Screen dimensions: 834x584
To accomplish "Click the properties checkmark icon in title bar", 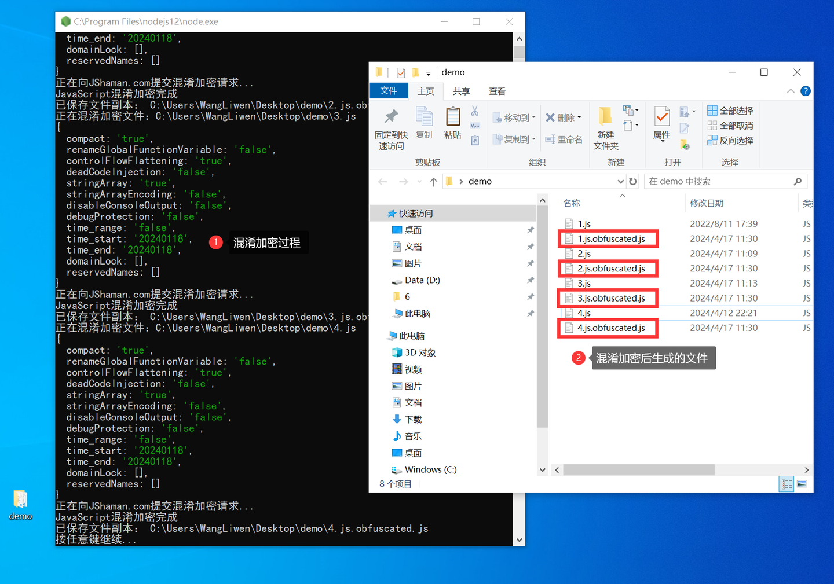I will (401, 72).
